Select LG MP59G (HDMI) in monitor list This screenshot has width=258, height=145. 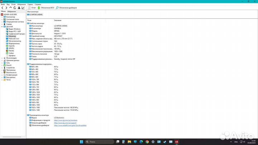tap(35, 15)
